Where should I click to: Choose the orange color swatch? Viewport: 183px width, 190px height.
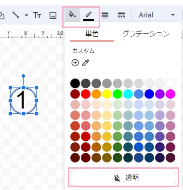click(x=96, y=94)
